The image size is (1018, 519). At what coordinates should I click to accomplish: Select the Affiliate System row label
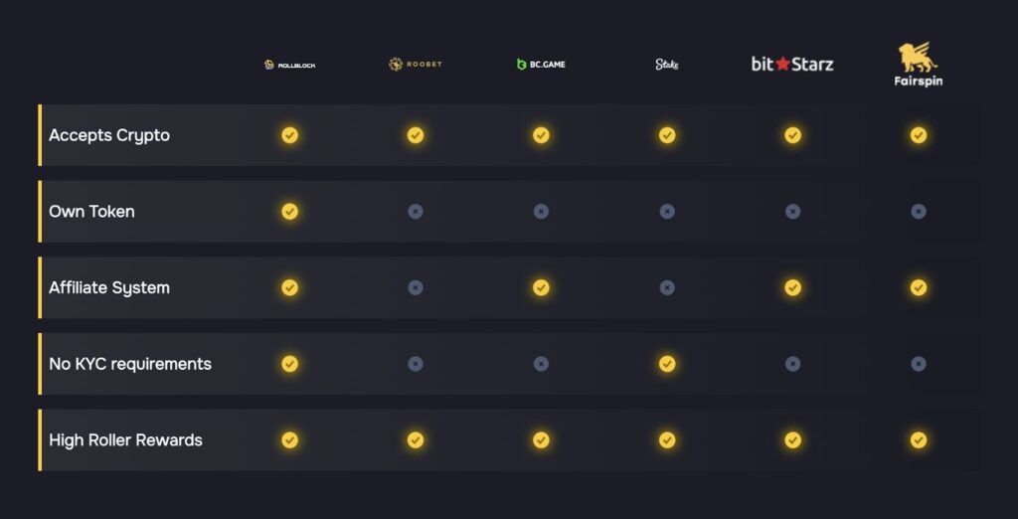click(109, 287)
